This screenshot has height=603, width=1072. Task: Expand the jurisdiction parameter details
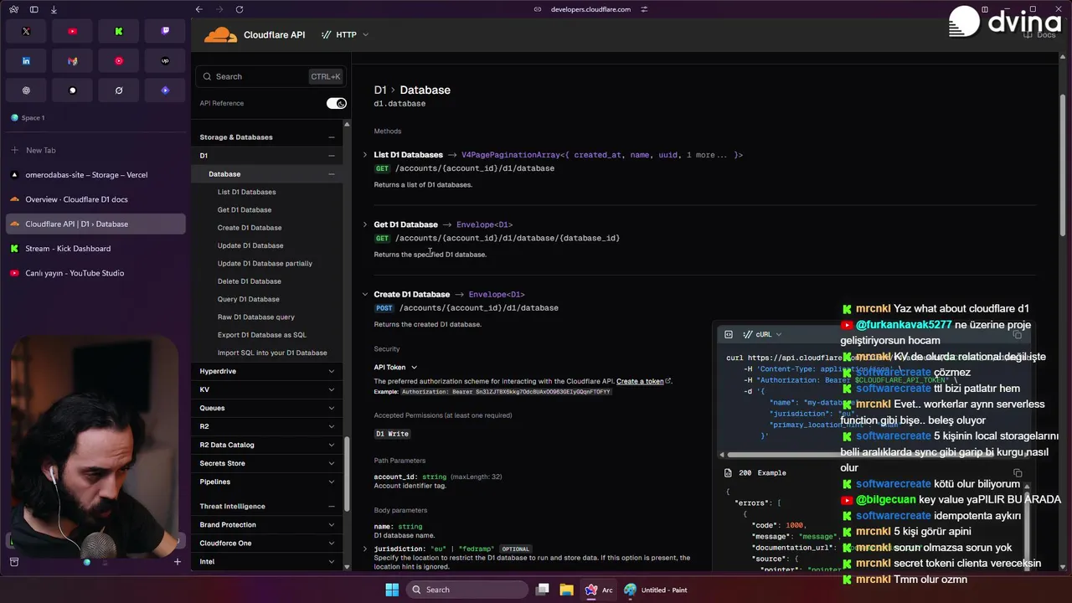(365, 549)
